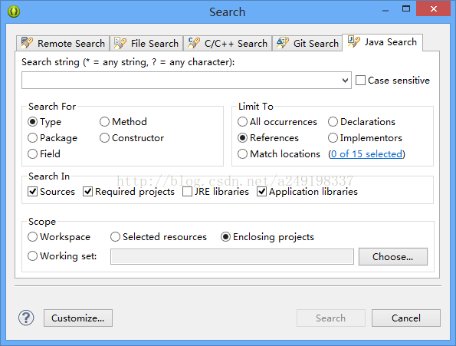Open the 0 of 15 selected link
The height and width of the screenshot is (346, 456).
366,154
